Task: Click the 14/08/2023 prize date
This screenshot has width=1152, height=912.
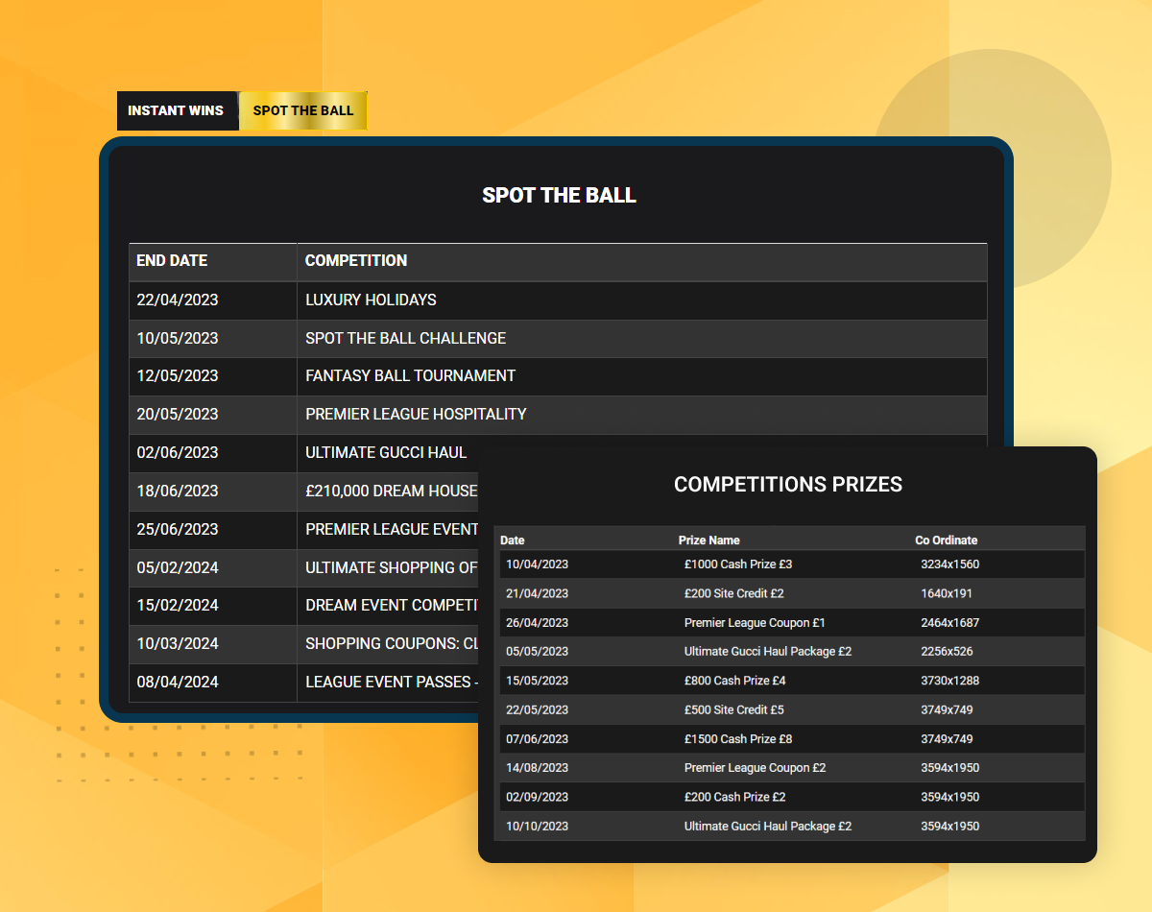Action: click(x=537, y=768)
